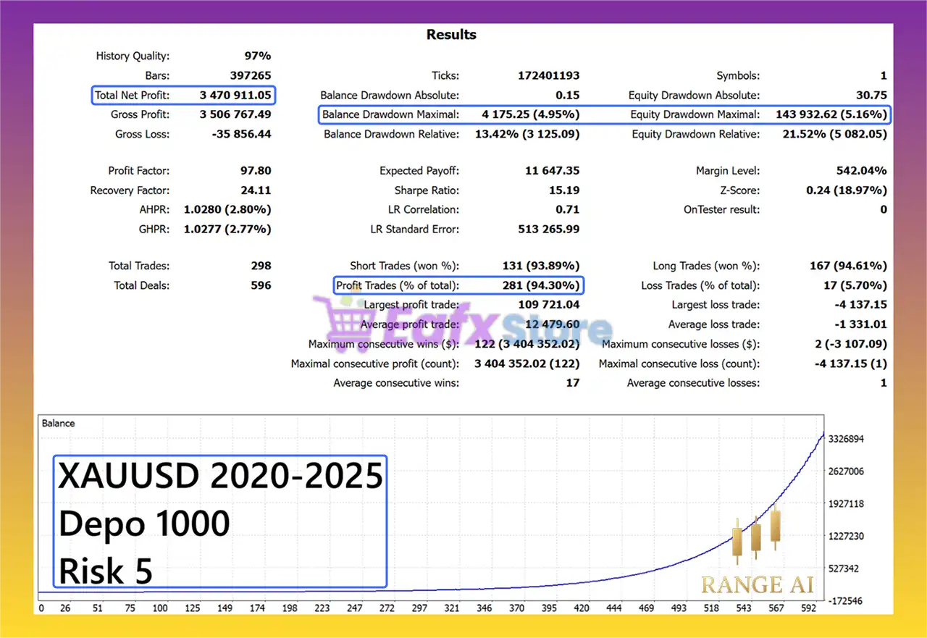The width and height of the screenshot is (927, 638).
Task: Click the "Recovery Factor:" label
Action: click(130, 190)
